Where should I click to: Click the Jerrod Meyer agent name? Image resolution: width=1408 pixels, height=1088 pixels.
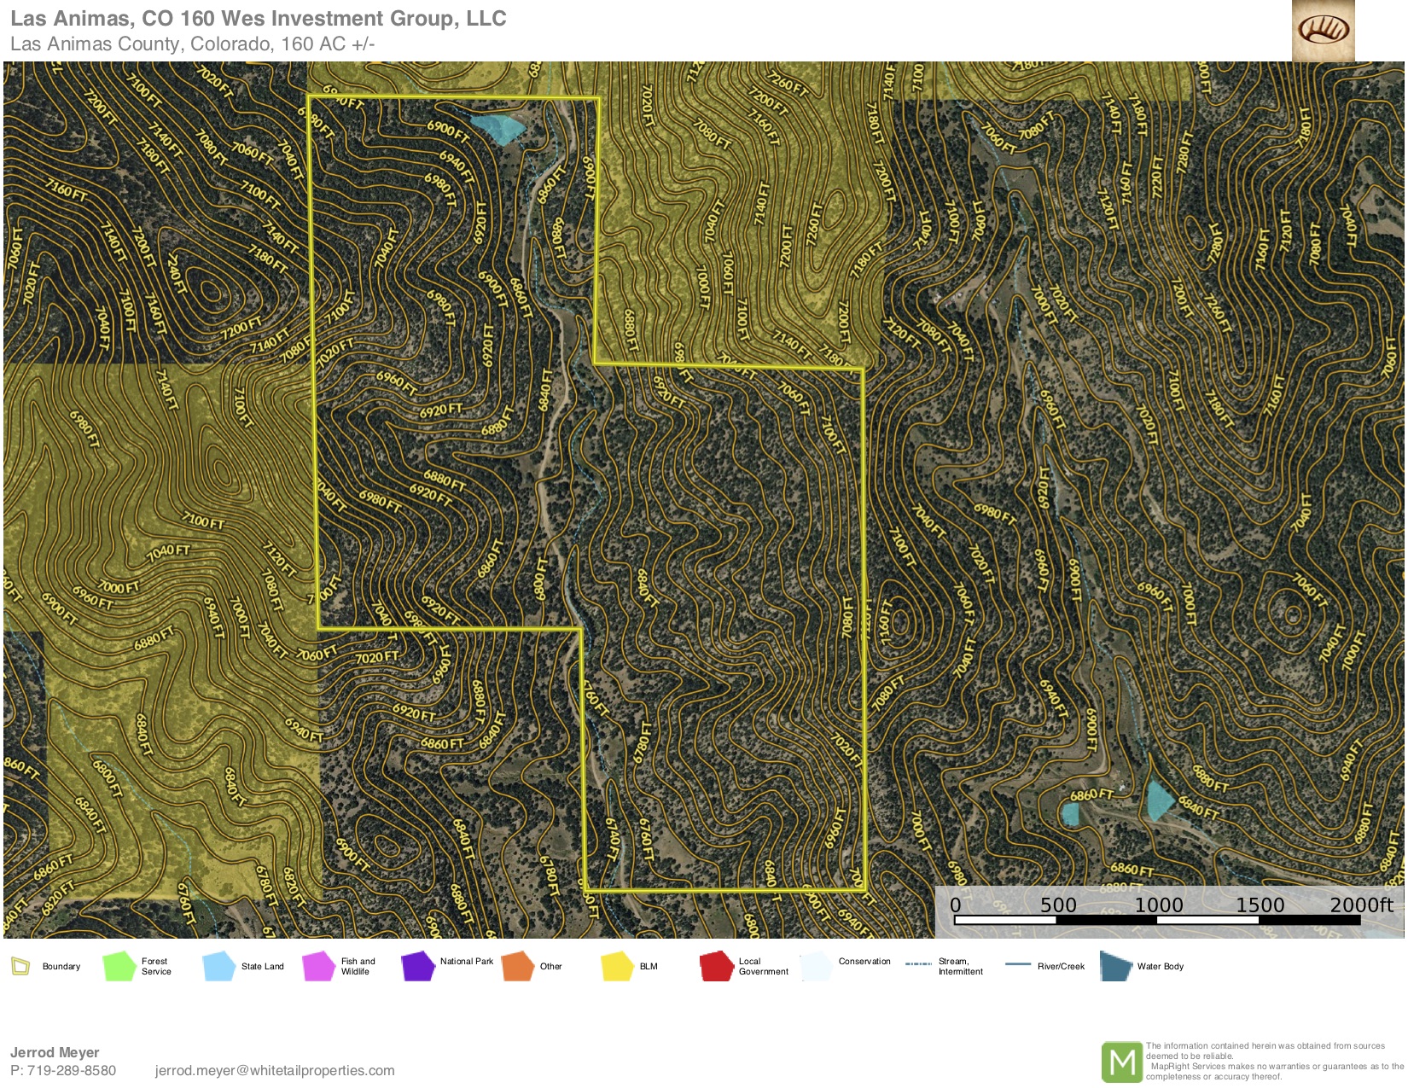click(x=55, y=1052)
